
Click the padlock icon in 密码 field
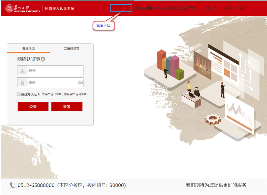(22, 83)
